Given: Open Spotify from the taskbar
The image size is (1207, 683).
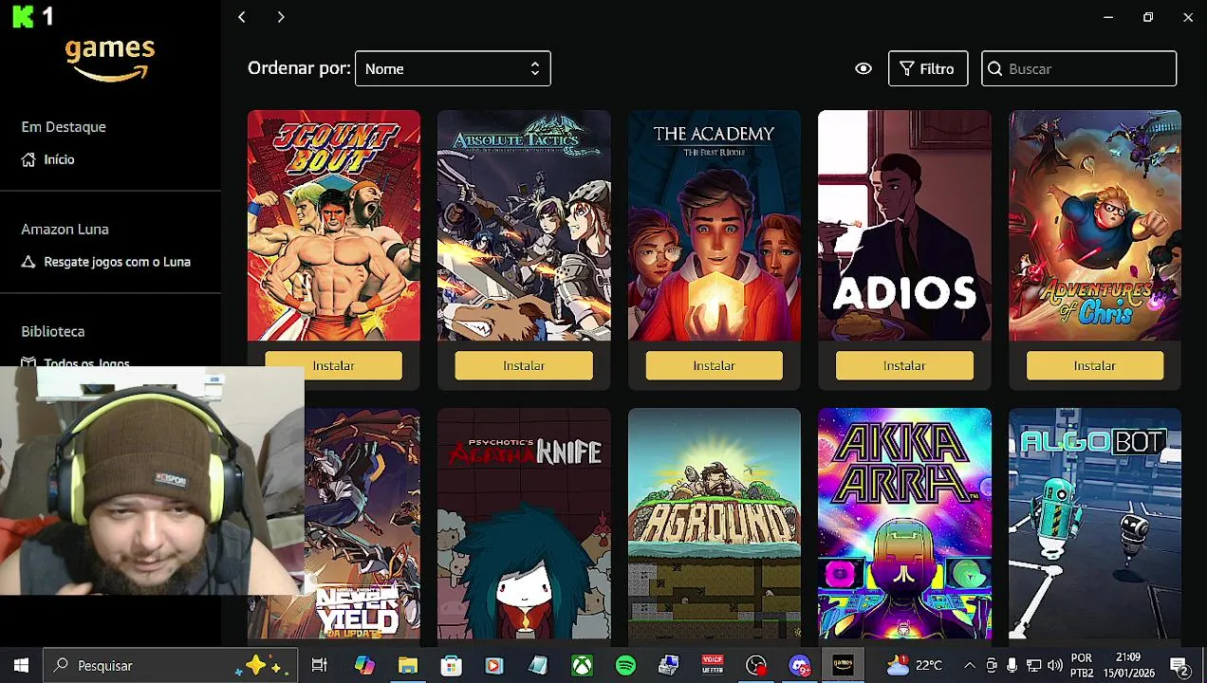Looking at the screenshot, I should point(625,665).
